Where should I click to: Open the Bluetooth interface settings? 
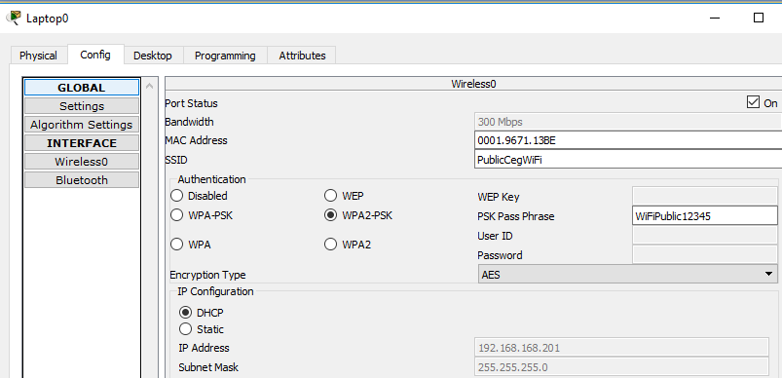coord(82,180)
